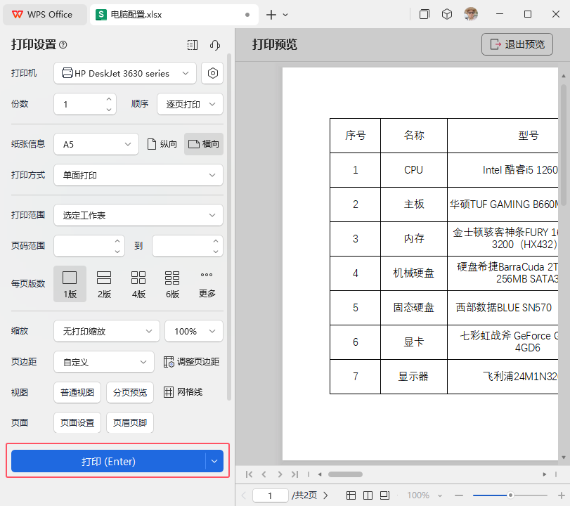The width and height of the screenshot is (570, 506).
Task: Select split view icon in status bar
Action: (x=368, y=495)
